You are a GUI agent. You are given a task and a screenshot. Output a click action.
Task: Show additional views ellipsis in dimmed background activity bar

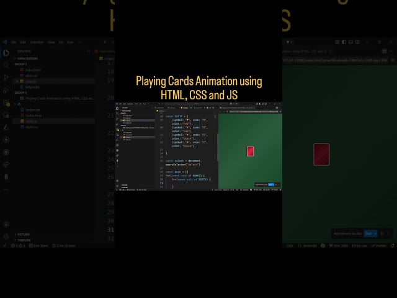(x=6, y=189)
